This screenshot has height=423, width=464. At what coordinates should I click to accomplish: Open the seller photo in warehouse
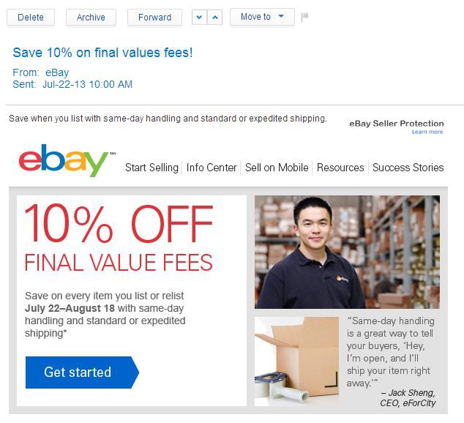click(347, 252)
